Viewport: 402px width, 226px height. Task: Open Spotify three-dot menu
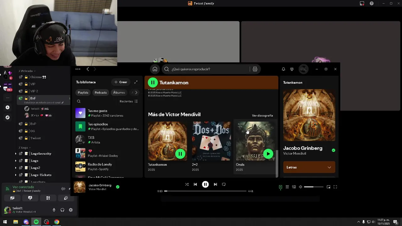[78, 69]
